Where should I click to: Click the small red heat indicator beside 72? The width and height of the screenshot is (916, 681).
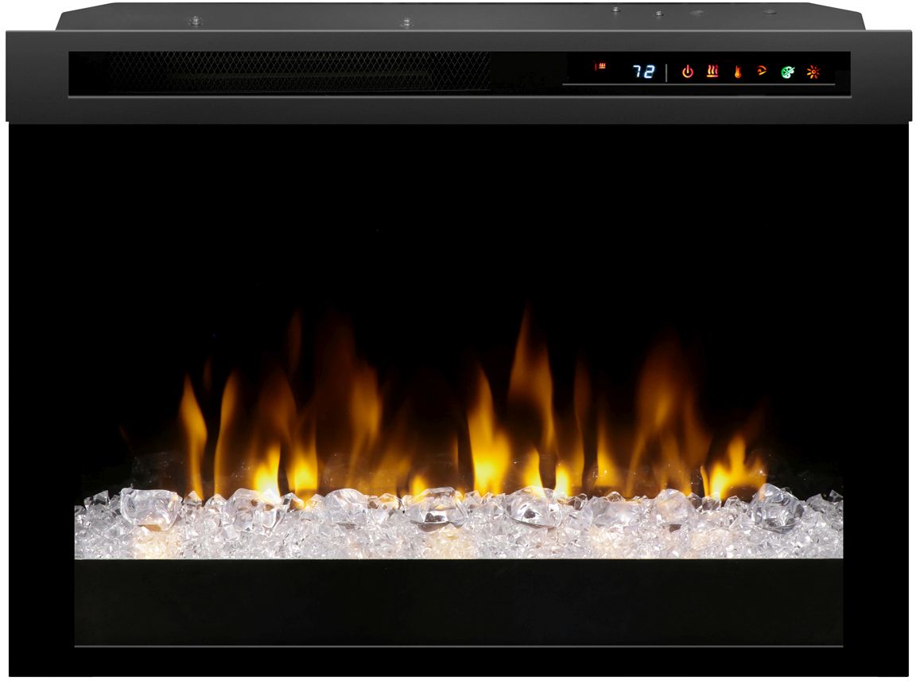click(600, 66)
